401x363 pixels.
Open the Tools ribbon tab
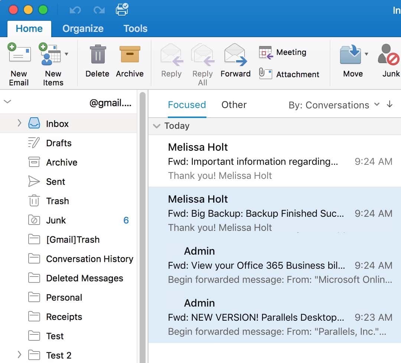tap(135, 29)
